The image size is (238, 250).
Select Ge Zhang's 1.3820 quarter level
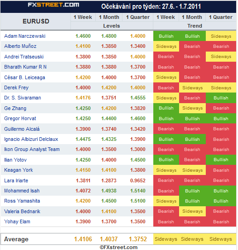(138, 108)
